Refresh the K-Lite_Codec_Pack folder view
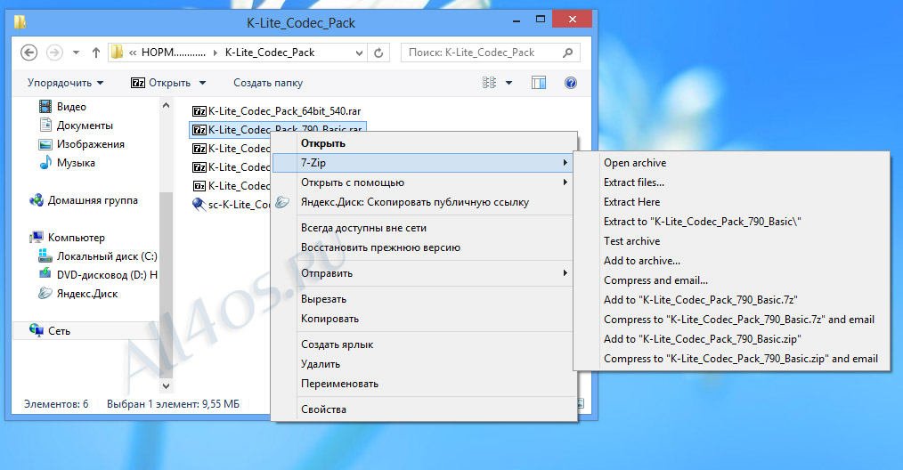903x470 pixels. click(x=378, y=53)
